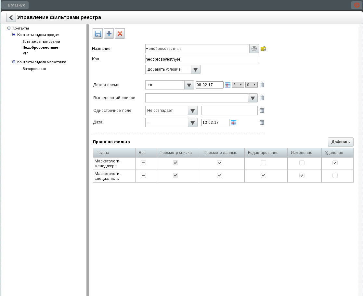
Task: Open the globe translation icon in Название field
Action: (254, 49)
